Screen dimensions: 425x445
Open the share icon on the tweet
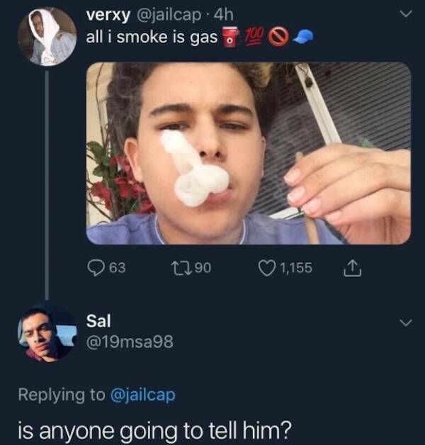click(x=350, y=267)
